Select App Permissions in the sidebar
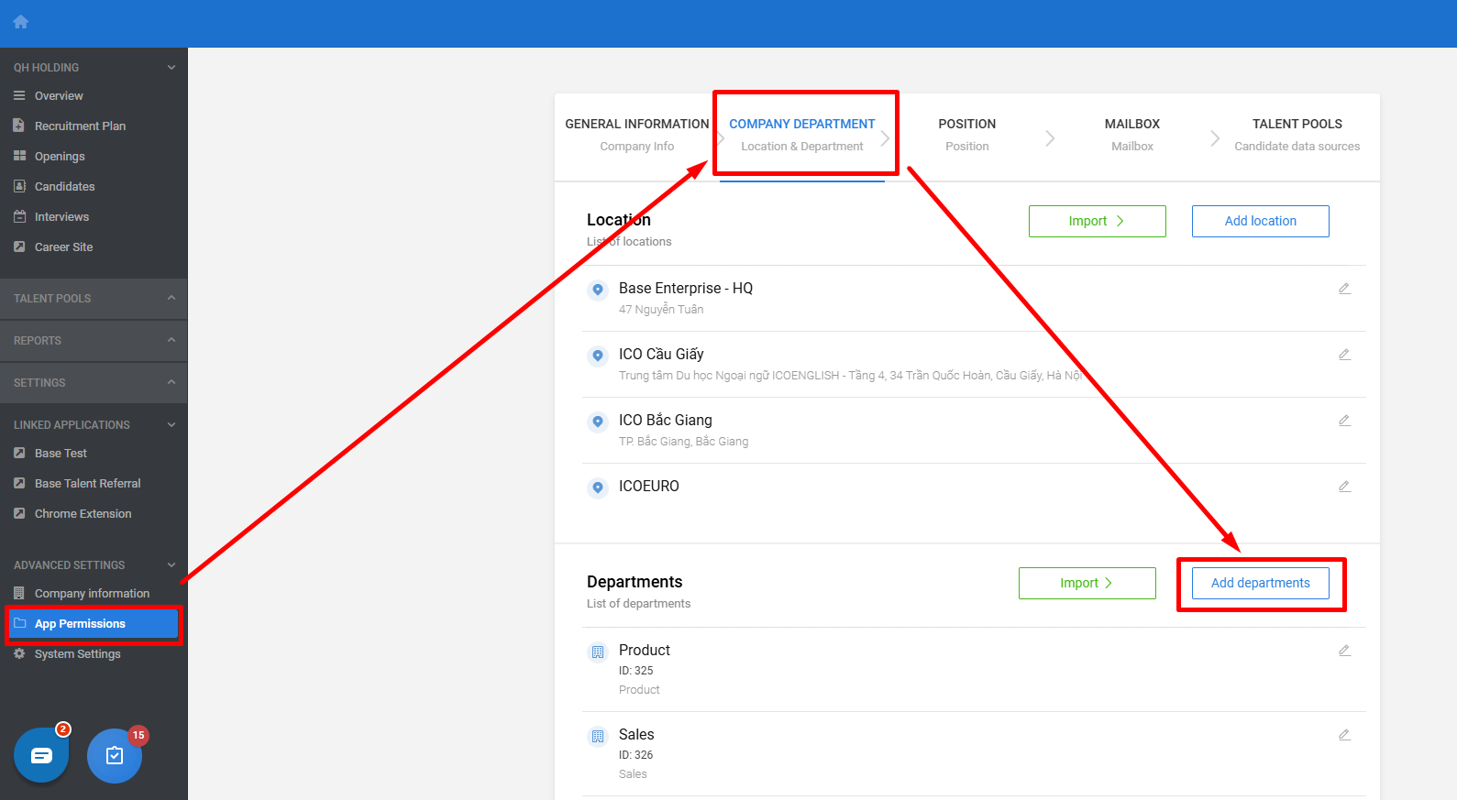 (94, 623)
